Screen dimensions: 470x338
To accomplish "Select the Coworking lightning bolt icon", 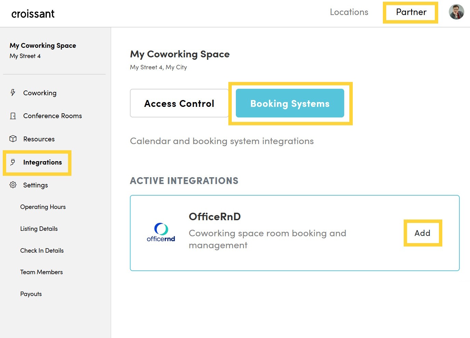I will [13, 93].
